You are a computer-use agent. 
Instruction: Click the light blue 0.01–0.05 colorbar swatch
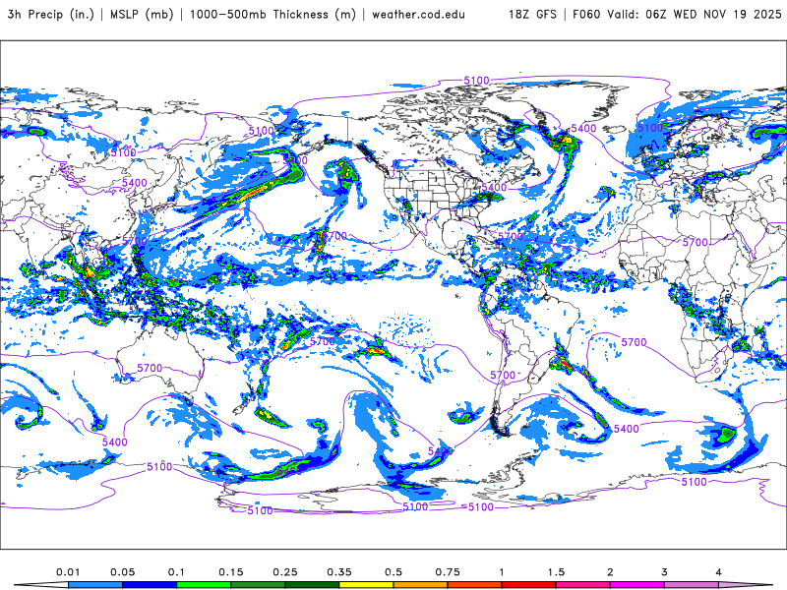95,585
